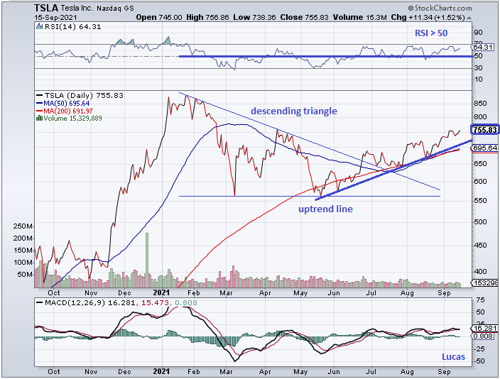
Task: Click the Volume 15.3M header value
Action: coord(359,18)
